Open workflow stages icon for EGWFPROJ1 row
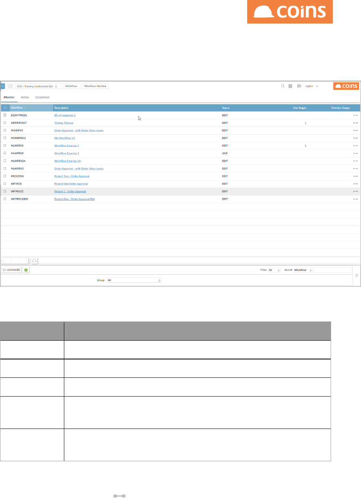The height and width of the screenshot is (504, 361). point(355,115)
